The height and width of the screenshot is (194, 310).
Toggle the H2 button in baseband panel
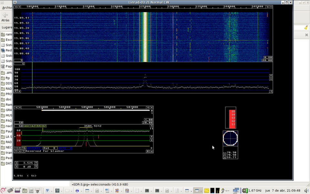[x=44, y=126]
